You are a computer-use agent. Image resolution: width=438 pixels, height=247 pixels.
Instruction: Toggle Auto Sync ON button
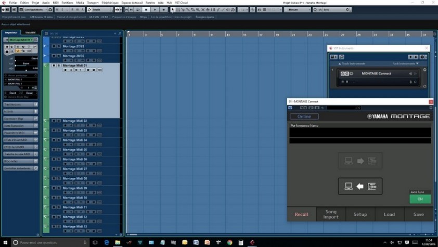[420, 199]
